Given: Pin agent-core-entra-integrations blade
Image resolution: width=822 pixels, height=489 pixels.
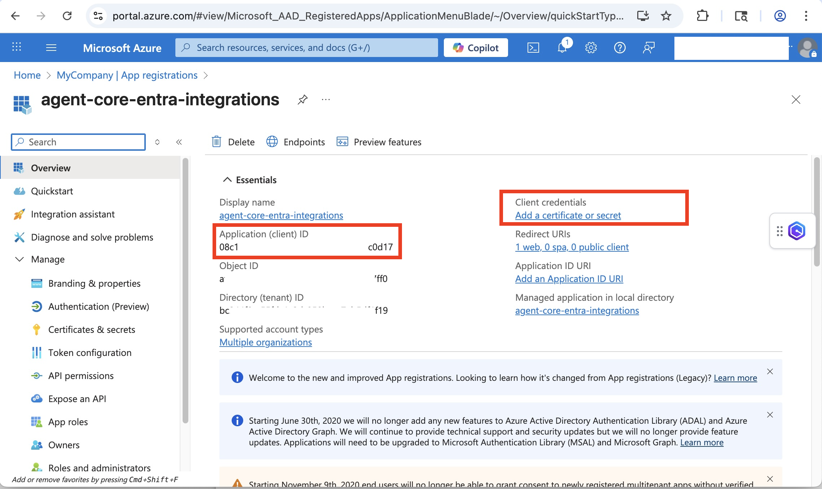Looking at the screenshot, I should click(302, 100).
